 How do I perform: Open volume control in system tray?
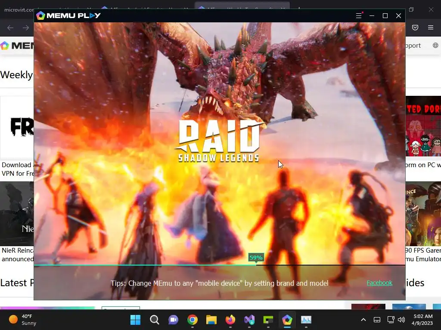coord(401,320)
